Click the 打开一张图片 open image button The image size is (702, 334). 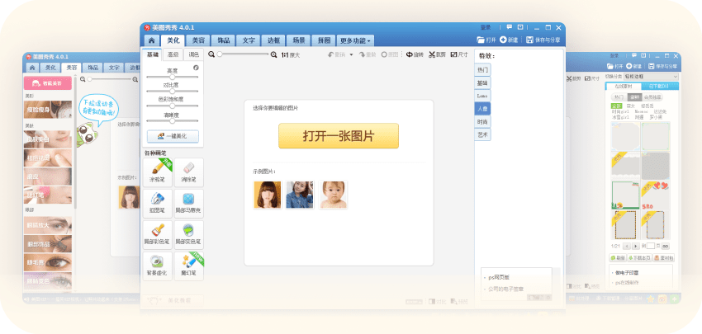tap(338, 135)
